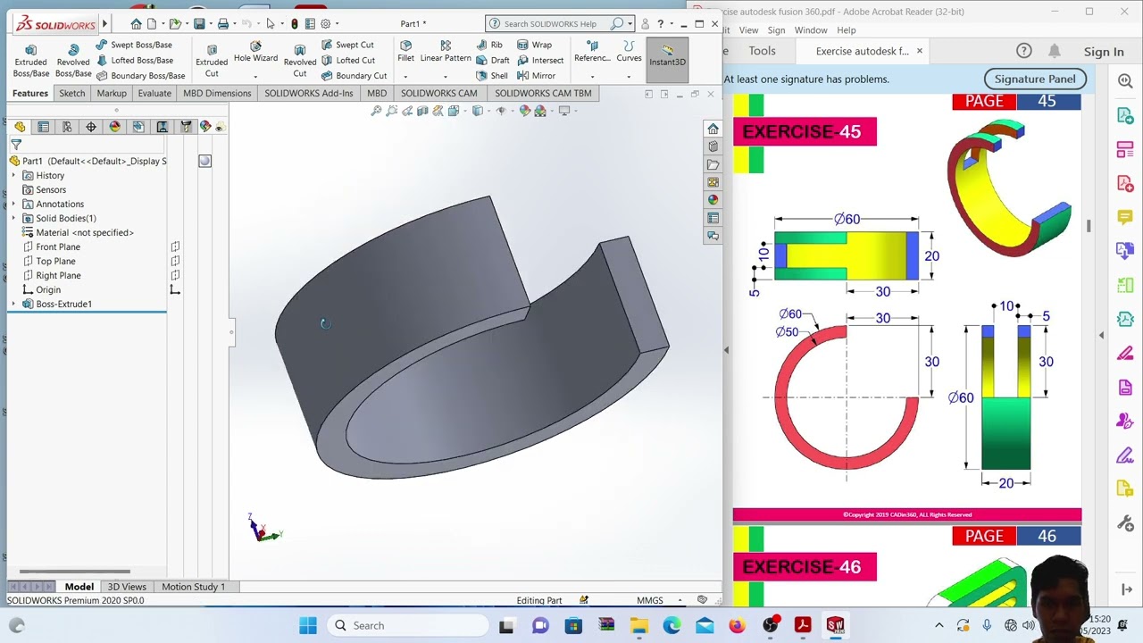The height and width of the screenshot is (643, 1143).
Task: Select the Lofted Cut command
Action: click(x=346, y=60)
